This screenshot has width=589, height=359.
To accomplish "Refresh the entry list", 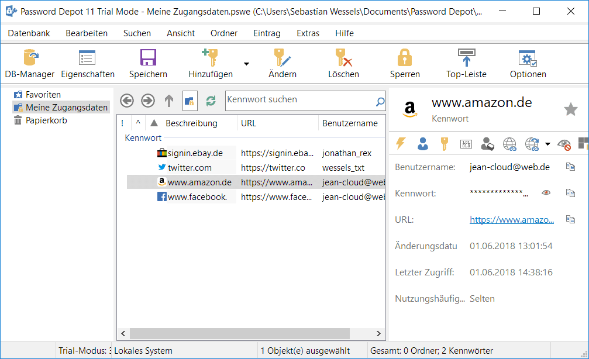I will (x=211, y=101).
